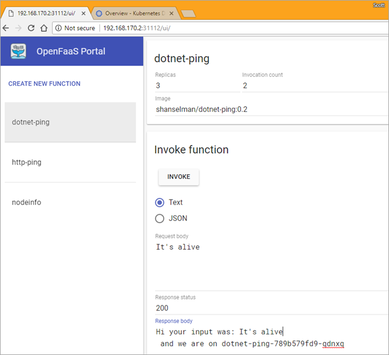The height and width of the screenshot is (355, 389).
Task: Click the Invoke function heading
Action: click(x=191, y=149)
